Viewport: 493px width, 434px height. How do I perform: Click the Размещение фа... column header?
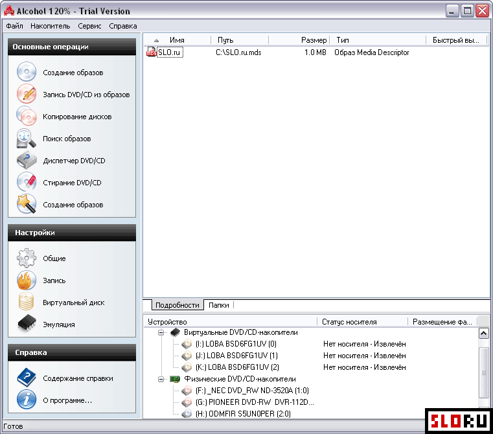pyautogui.click(x=442, y=322)
